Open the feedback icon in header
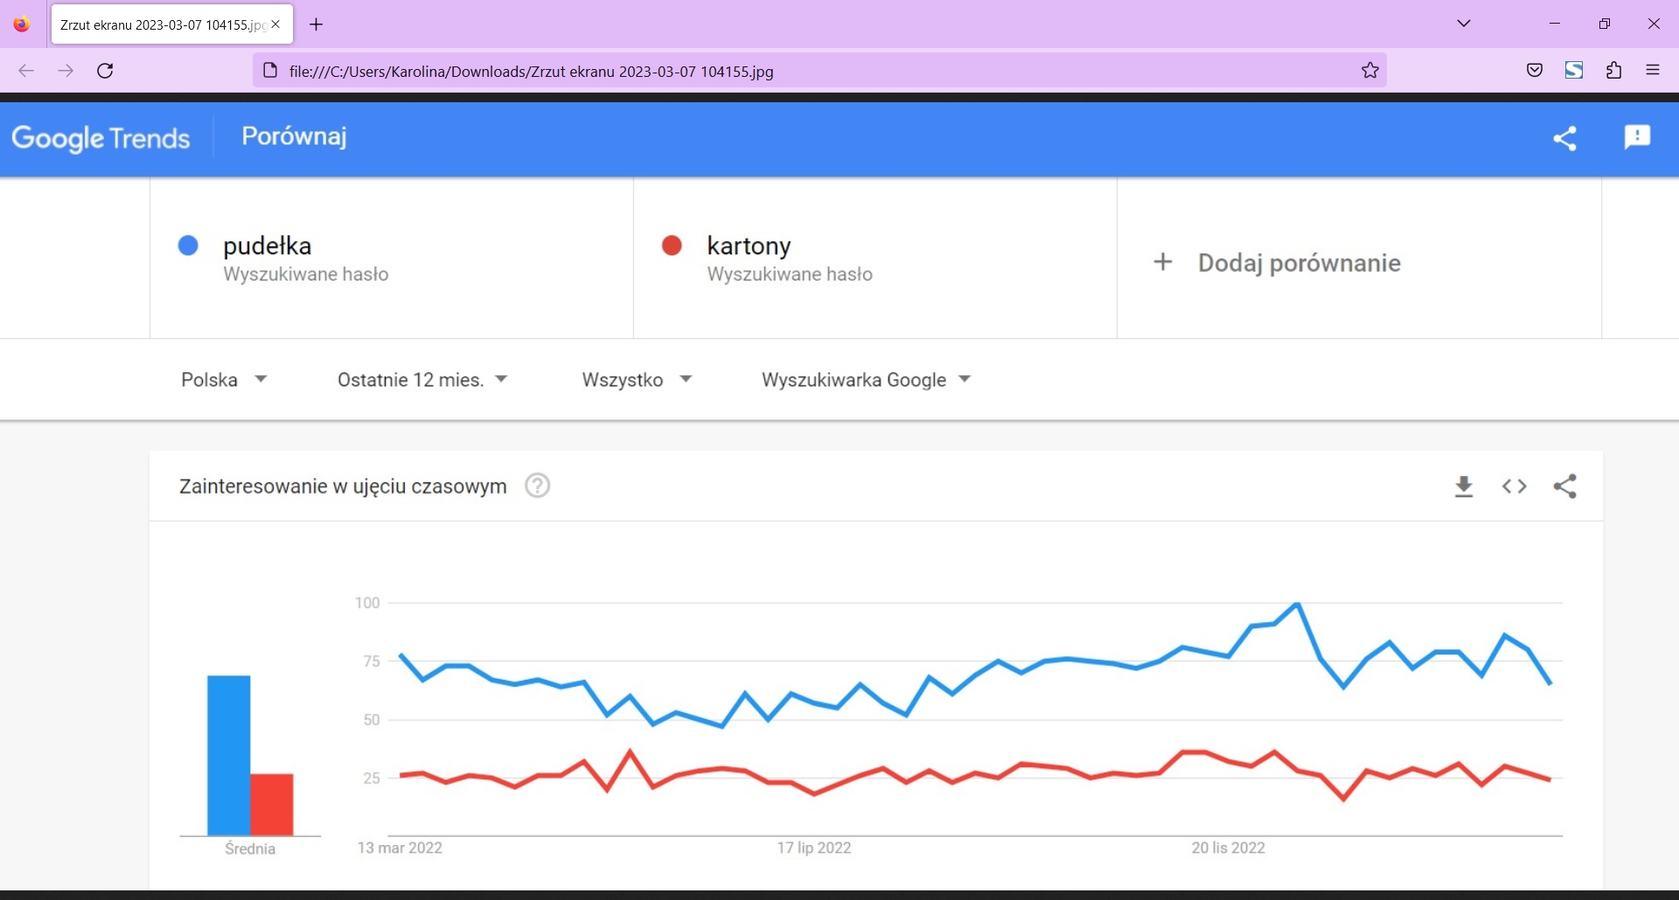 tap(1637, 137)
